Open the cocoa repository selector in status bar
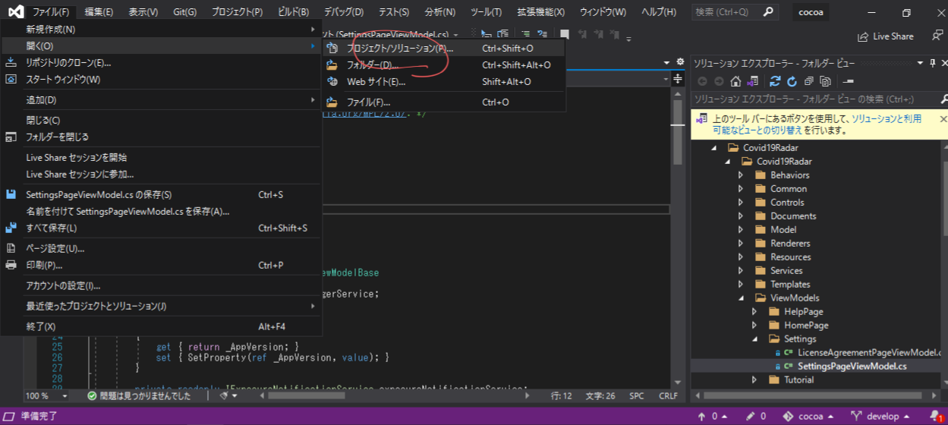This screenshot has height=425, width=948. [808, 416]
